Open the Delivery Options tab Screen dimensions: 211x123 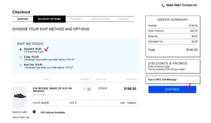pos(49,19)
